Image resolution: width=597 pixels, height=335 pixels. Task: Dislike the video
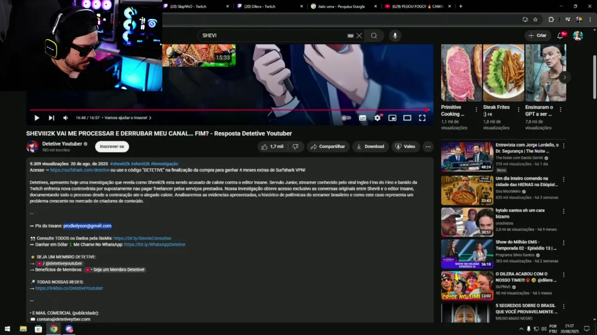(295, 147)
